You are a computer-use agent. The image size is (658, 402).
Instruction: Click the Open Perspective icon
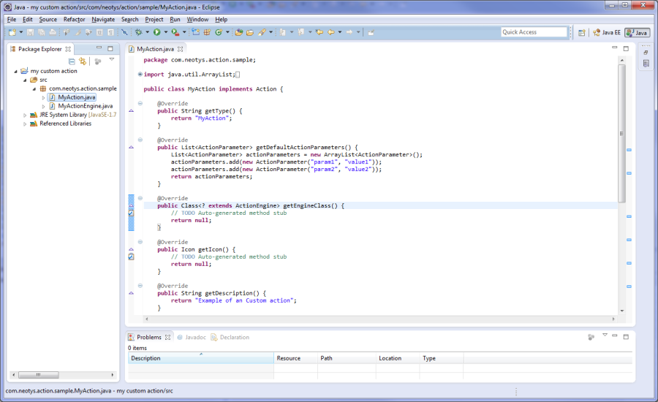tap(581, 32)
